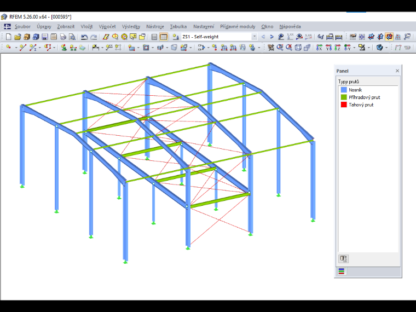Click new surface tool icon
Screen dimensions: 416x312
(x=131, y=48)
